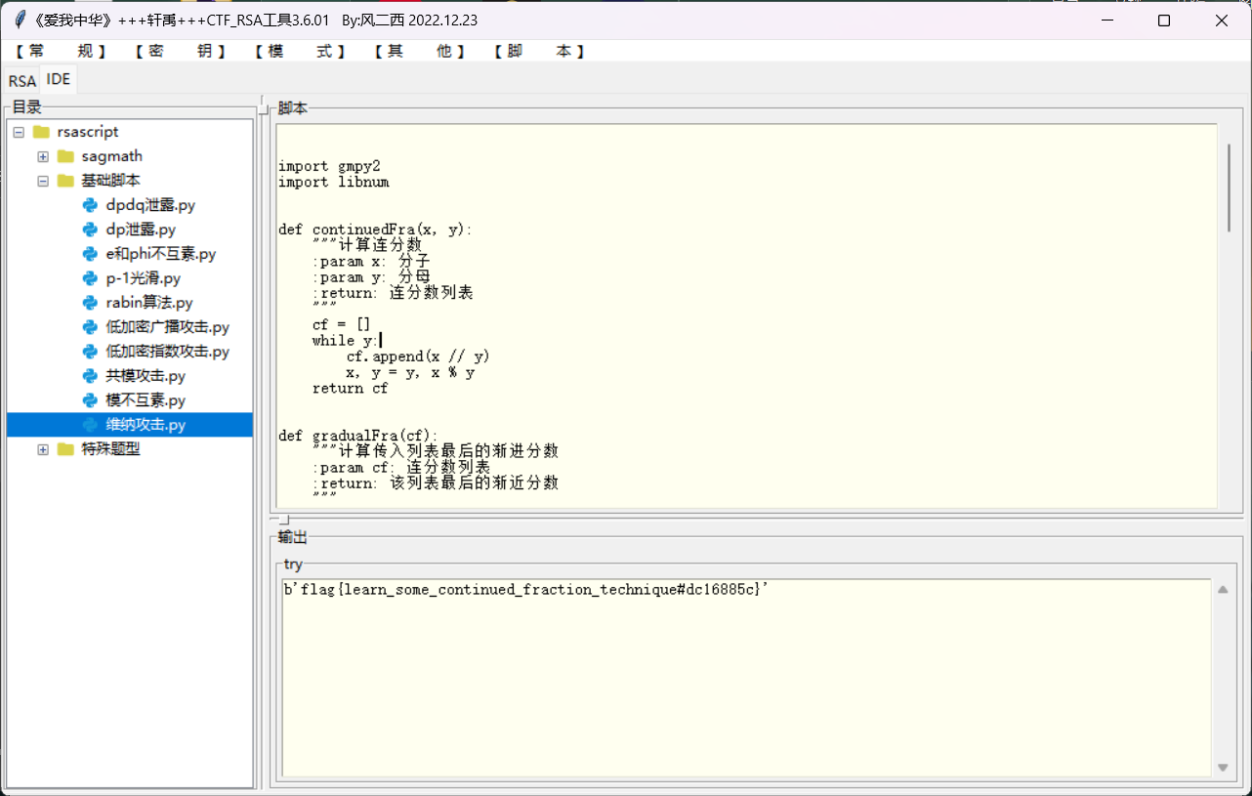Screen dimensions: 1252x796
Task: Click Python icon of 低加密指数攻击.py
Action: (x=90, y=352)
